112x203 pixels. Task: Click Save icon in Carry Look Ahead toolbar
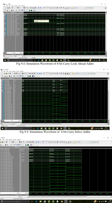pyautogui.click(x=9, y=8)
